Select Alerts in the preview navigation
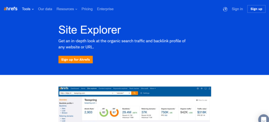The width and height of the screenshot is (269, 122). pos(83,88)
